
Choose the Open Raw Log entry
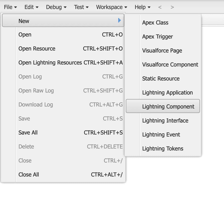[x=63, y=90]
